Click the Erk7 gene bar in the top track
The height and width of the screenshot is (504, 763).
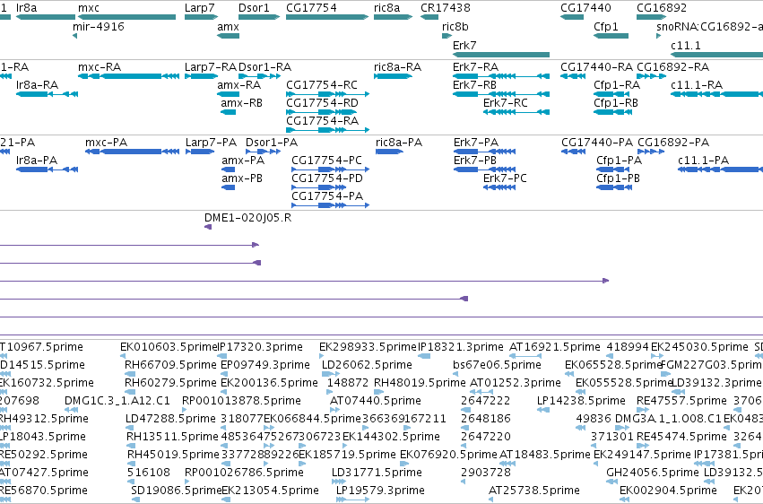tap(500, 55)
